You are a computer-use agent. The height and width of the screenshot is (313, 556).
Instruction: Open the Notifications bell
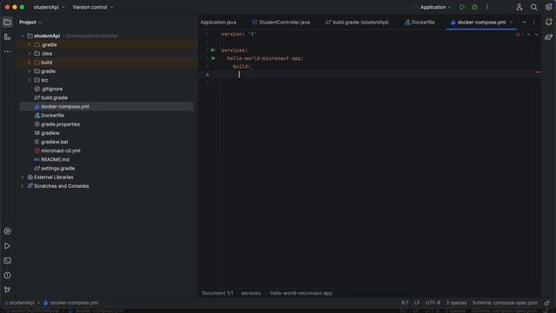[548, 22]
